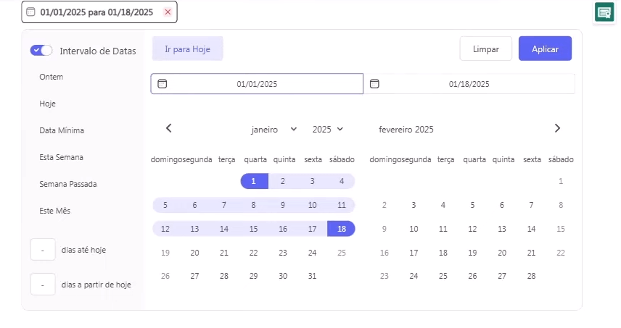The image size is (621, 328).
Task: Click calendar icon in end date field
Action: coord(374,84)
